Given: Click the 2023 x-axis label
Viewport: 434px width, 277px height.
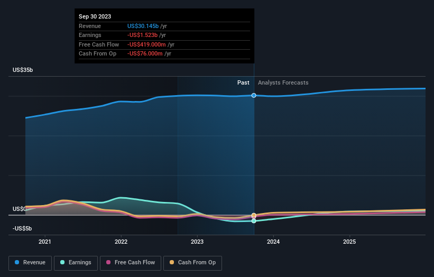Looking at the screenshot, I should (x=197, y=242).
